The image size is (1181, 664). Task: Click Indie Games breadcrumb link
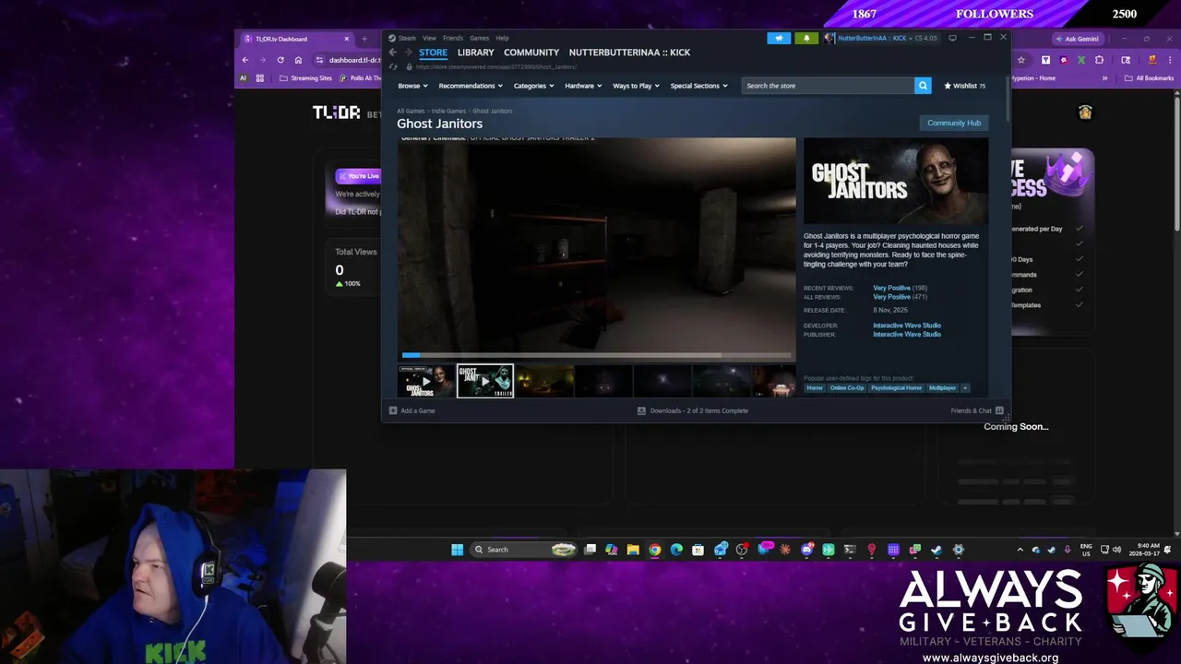(448, 111)
